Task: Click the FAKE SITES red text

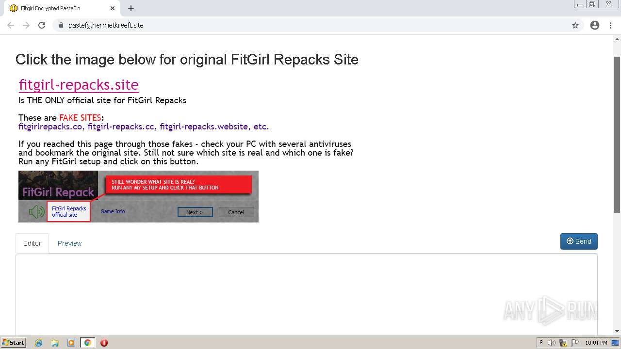Action: pyautogui.click(x=80, y=118)
